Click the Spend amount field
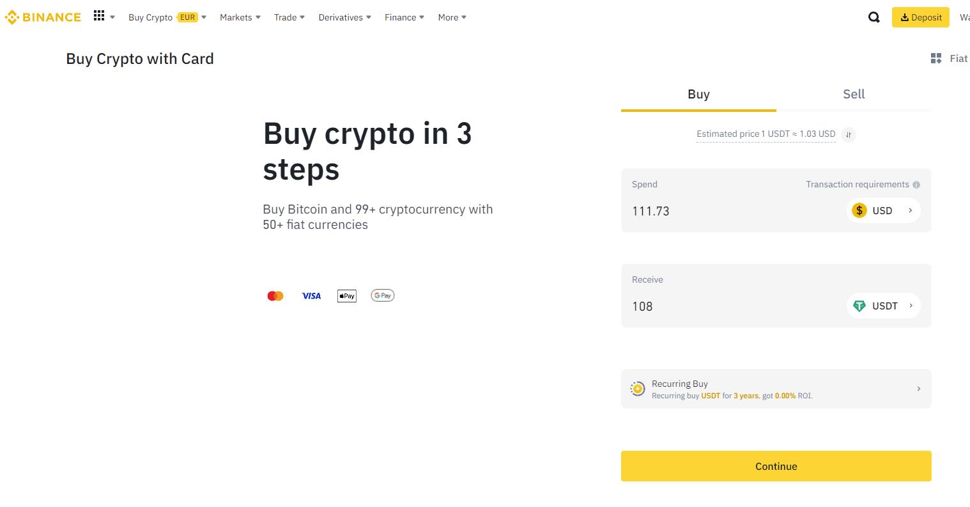970x507 pixels. tap(728, 211)
